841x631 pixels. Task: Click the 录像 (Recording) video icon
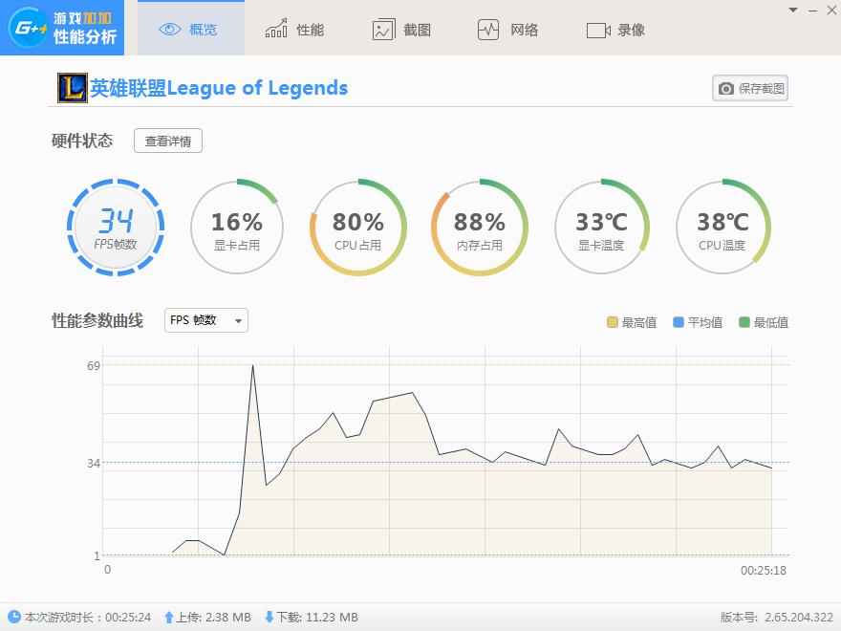[598, 29]
